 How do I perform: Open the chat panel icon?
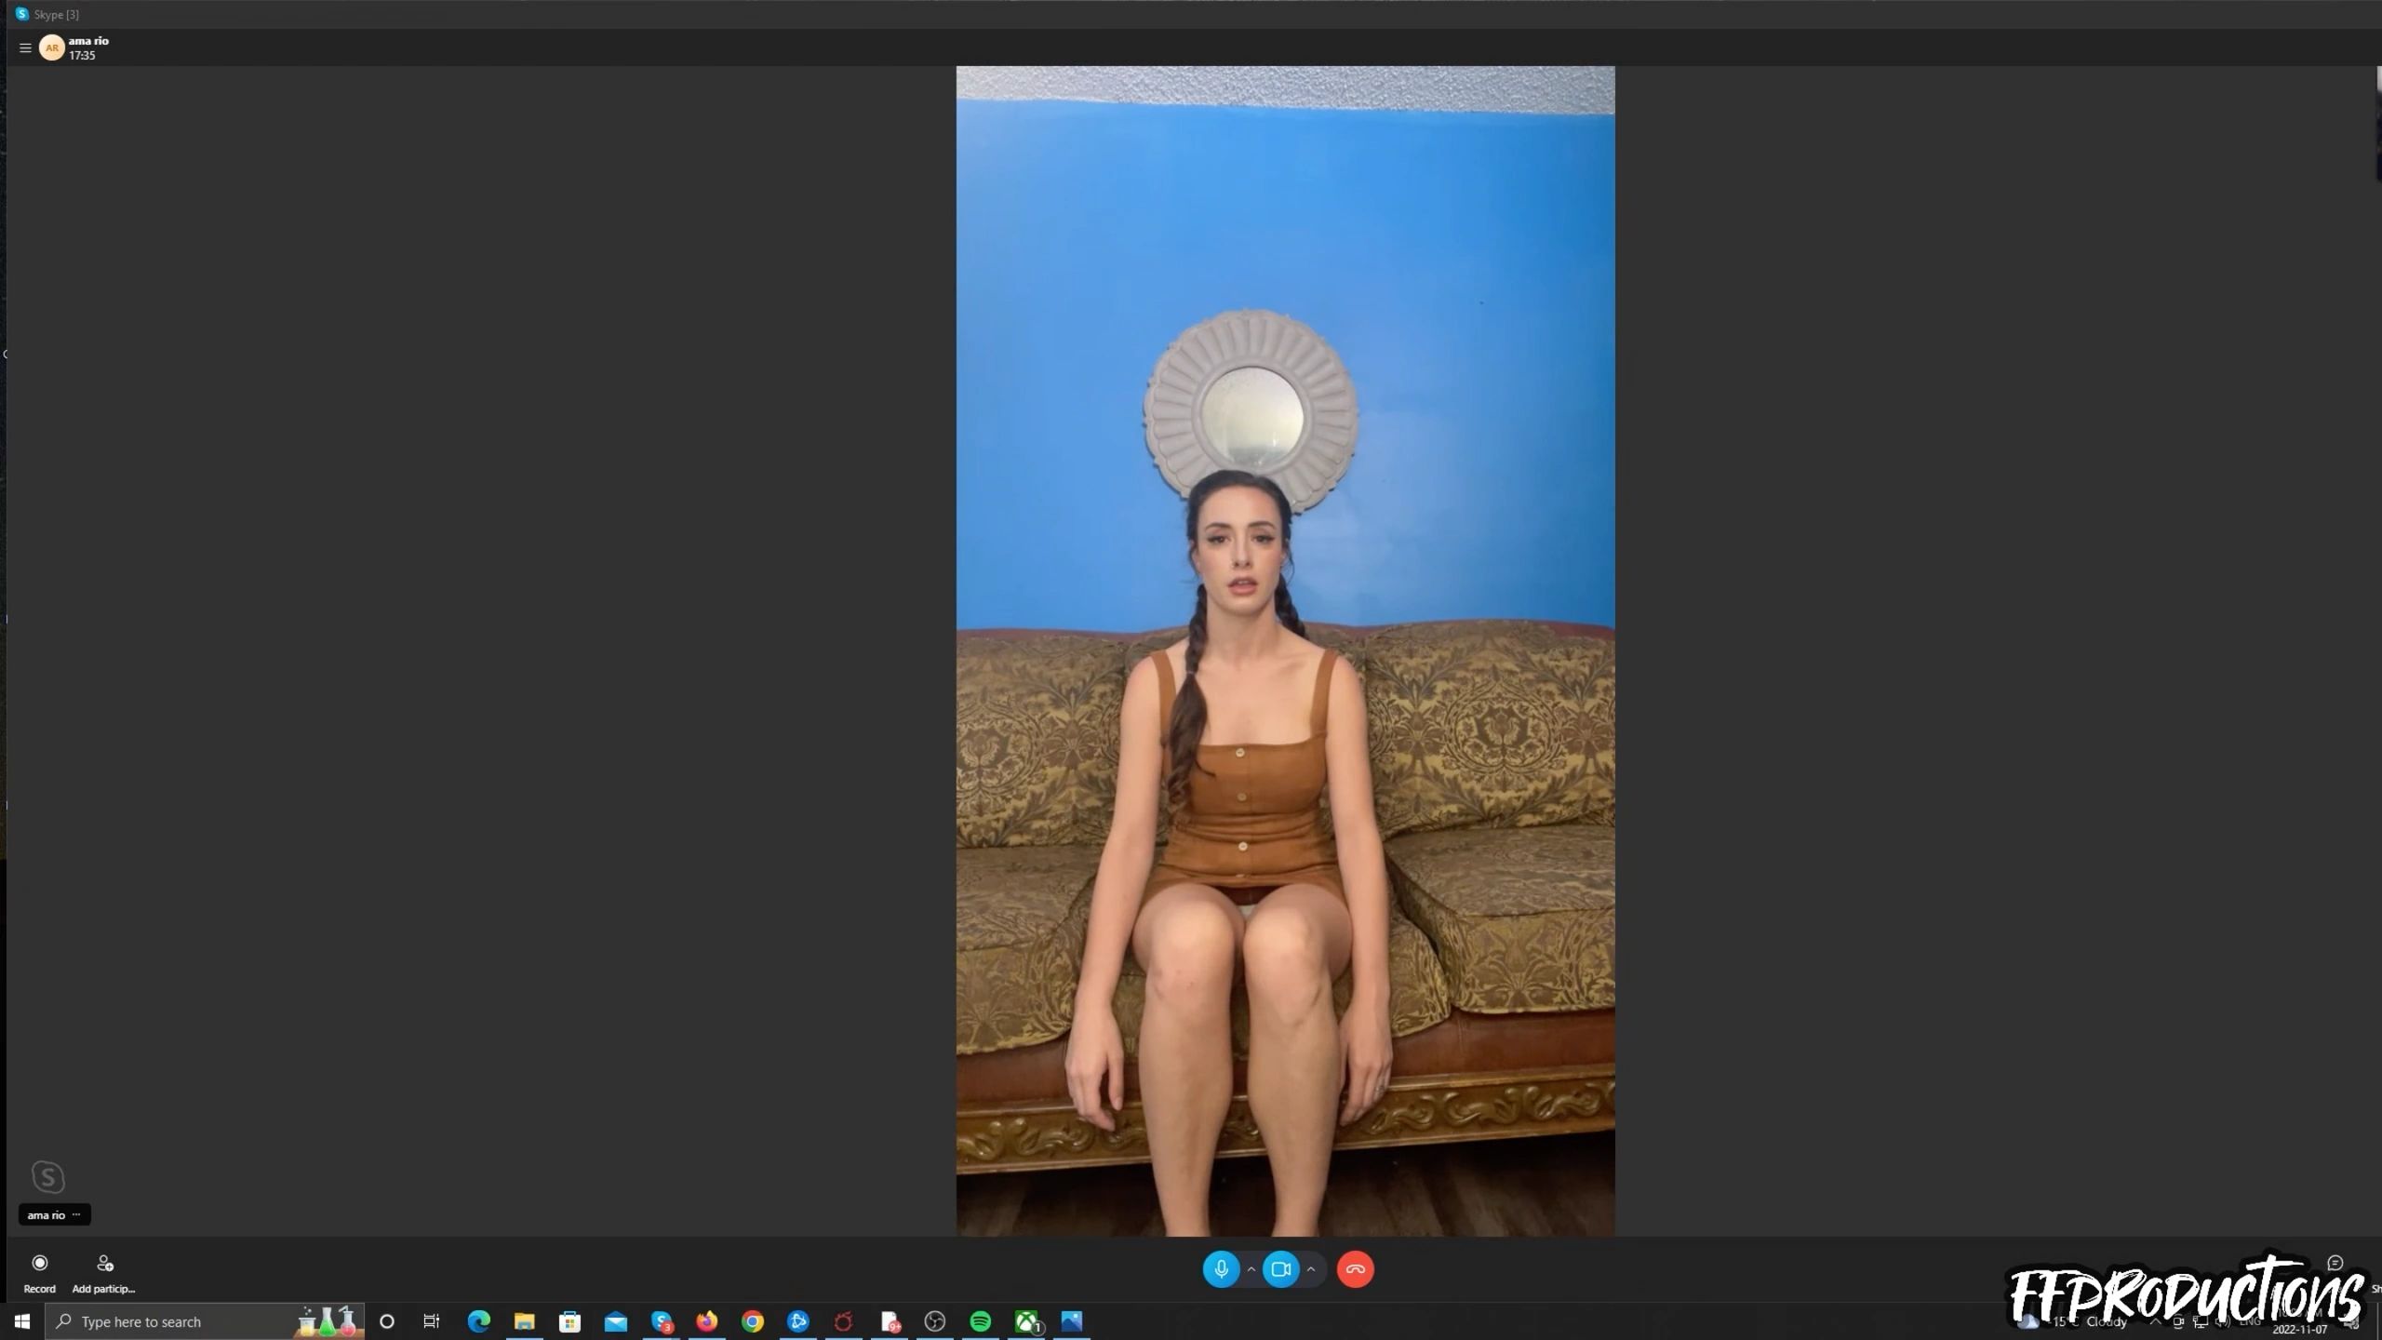(x=2335, y=1263)
